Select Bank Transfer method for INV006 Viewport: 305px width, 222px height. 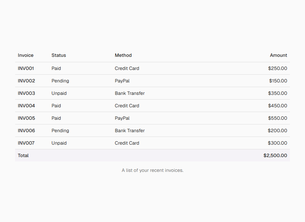[130, 131]
